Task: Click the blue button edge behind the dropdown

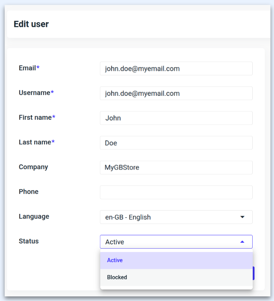Action: [253, 273]
